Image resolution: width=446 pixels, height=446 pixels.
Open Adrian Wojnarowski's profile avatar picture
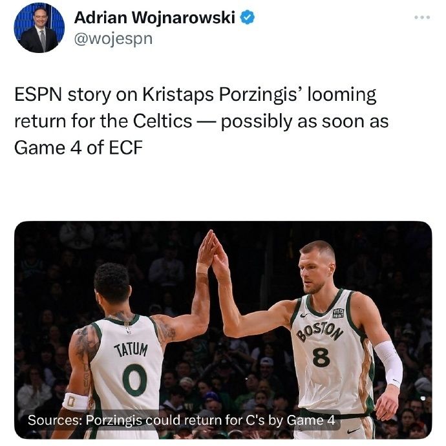[x=39, y=28]
